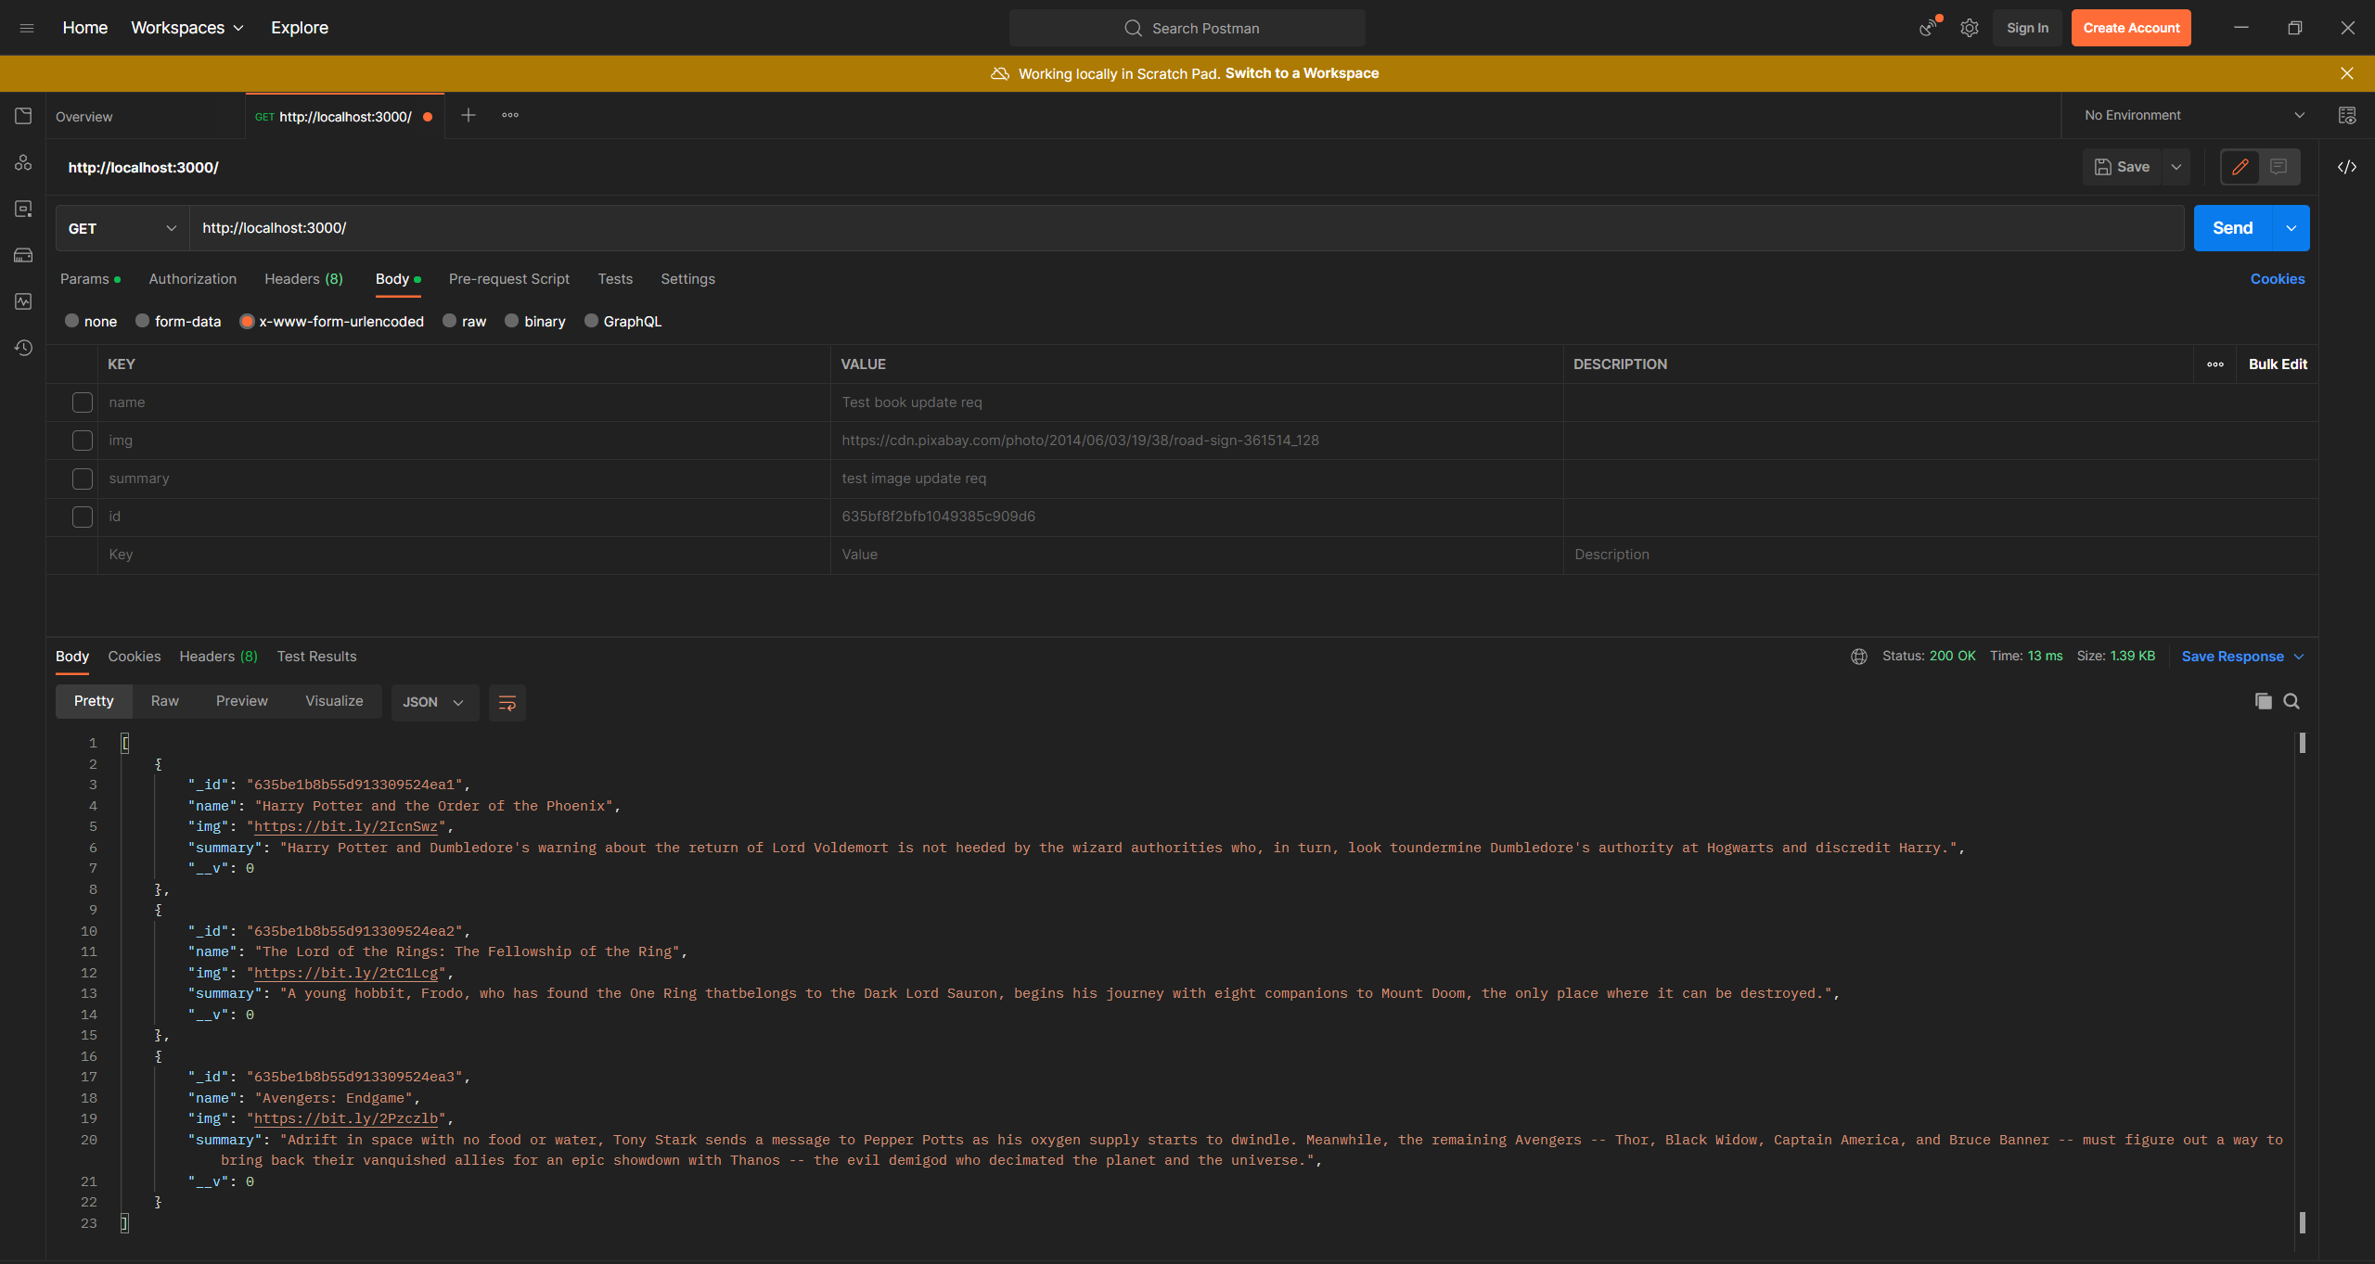Open the JSON format dropdown
This screenshot has width=2375, height=1264.
click(433, 702)
